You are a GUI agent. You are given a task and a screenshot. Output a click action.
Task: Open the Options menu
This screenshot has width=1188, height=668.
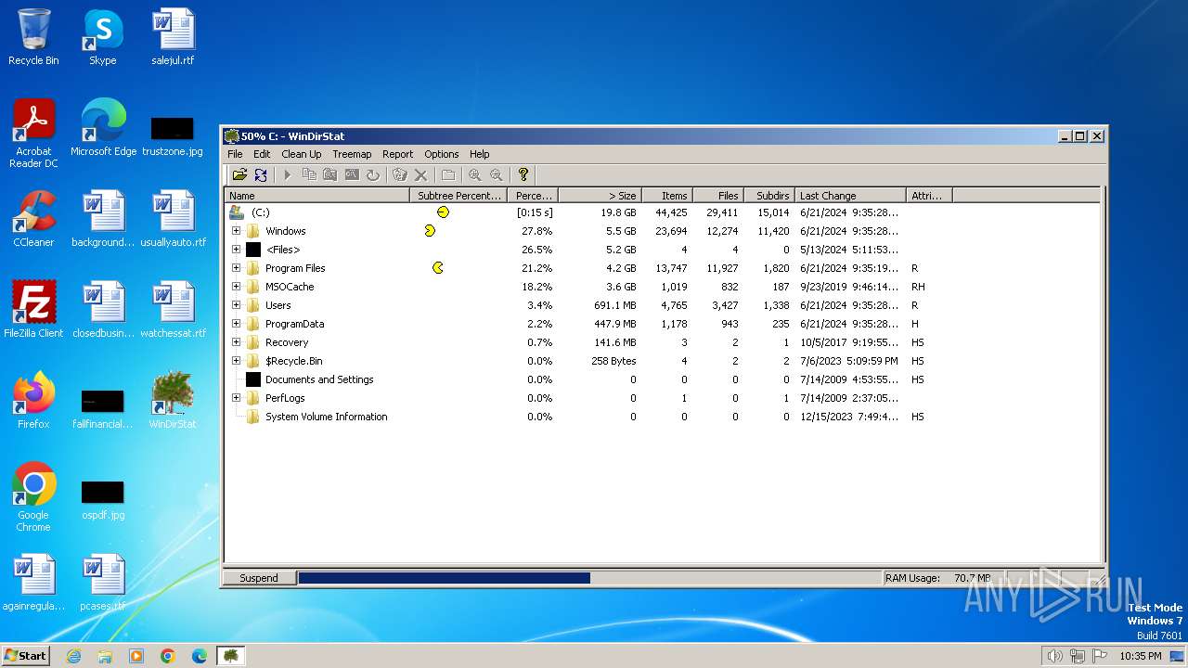pos(442,154)
